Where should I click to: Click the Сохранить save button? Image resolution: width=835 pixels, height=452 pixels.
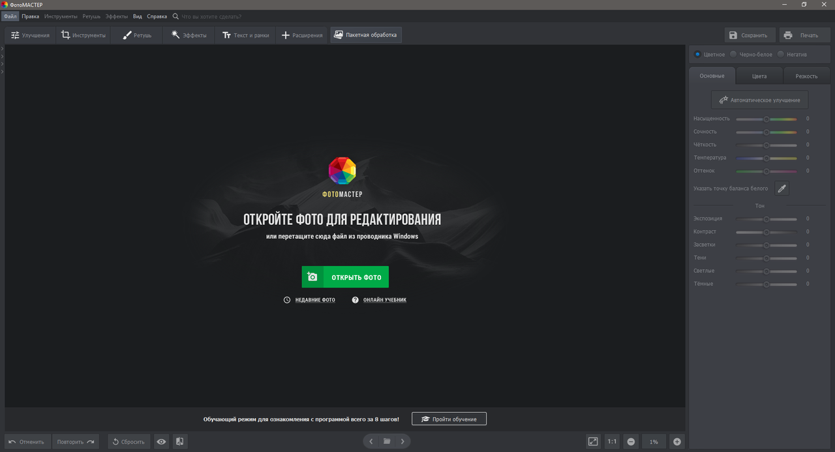(x=750, y=35)
